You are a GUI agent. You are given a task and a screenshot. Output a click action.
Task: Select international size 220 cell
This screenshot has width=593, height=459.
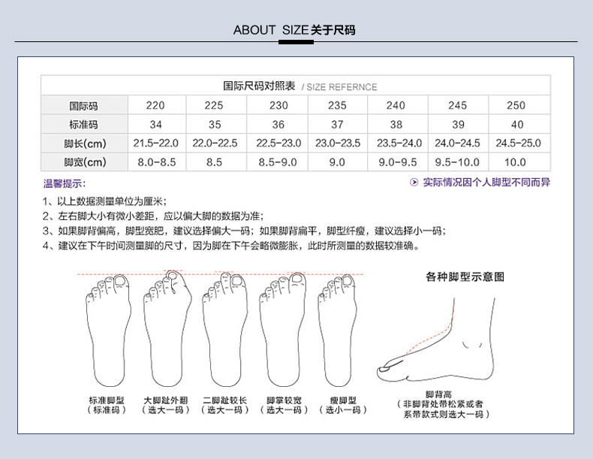tap(155, 106)
